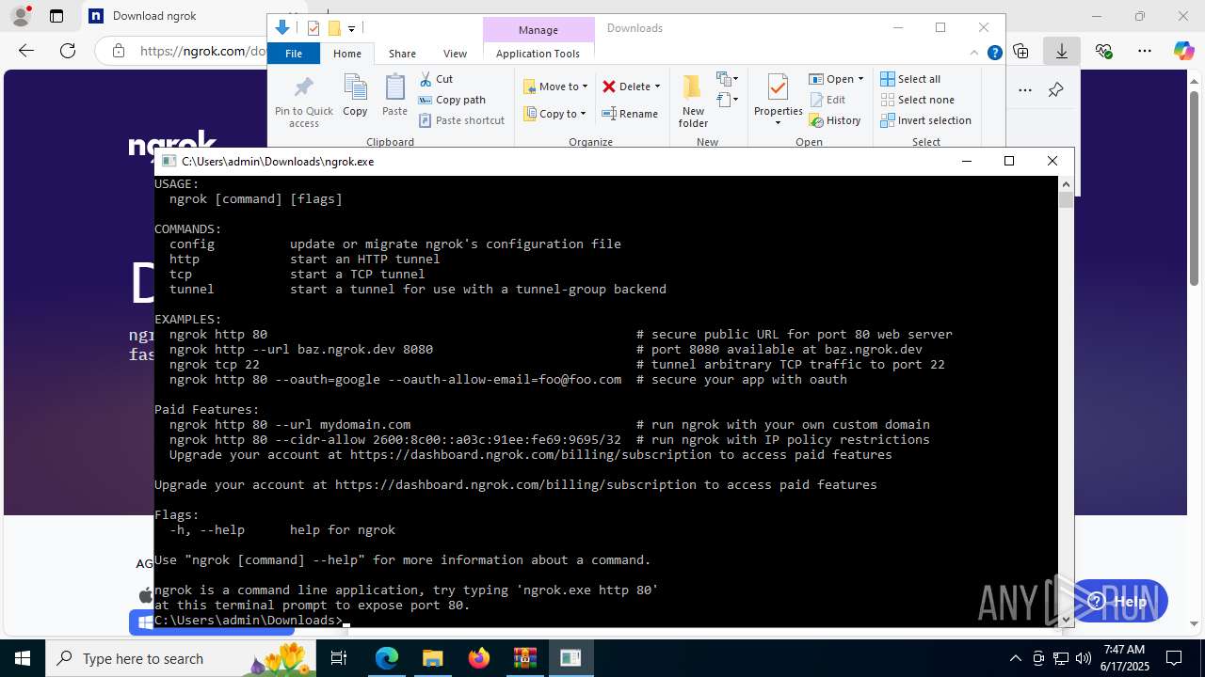Click History in the Open group
The width and height of the screenshot is (1205, 677).
(x=835, y=120)
